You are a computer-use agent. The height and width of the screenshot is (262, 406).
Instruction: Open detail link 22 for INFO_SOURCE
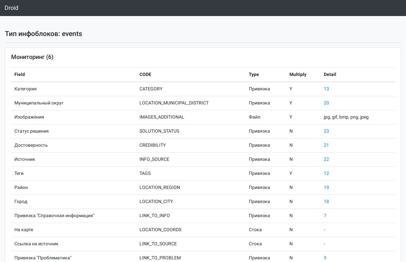point(326,159)
